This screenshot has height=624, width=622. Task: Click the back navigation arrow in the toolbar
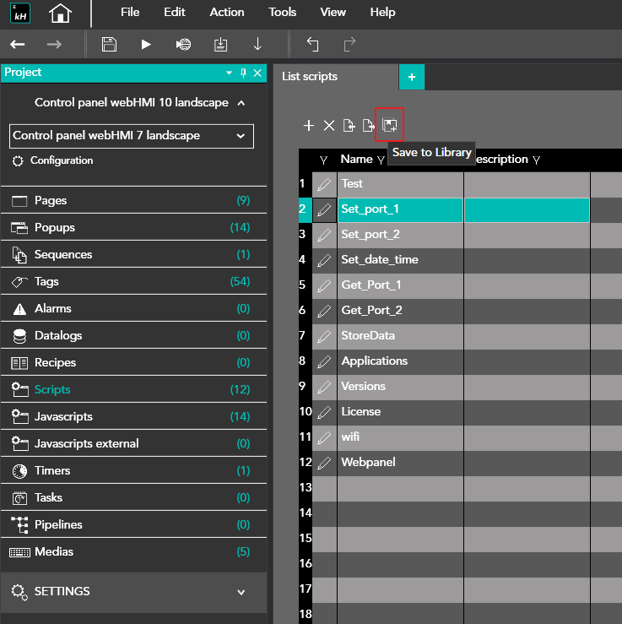click(17, 45)
